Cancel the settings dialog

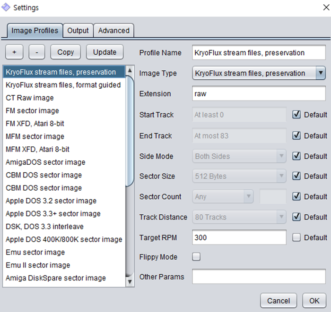pyautogui.click(x=279, y=301)
